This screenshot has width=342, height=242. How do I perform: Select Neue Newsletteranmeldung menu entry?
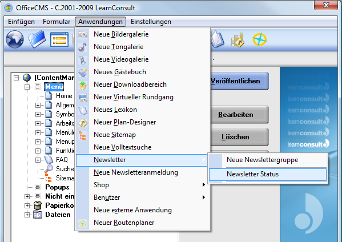click(x=143, y=172)
